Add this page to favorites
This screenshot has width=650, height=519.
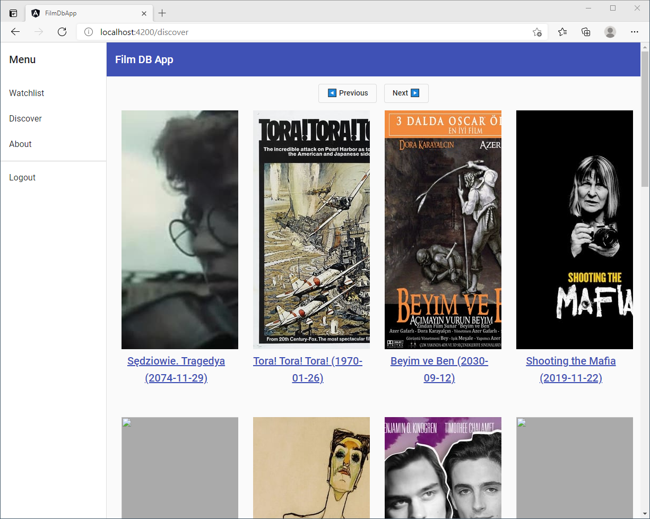pos(537,32)
